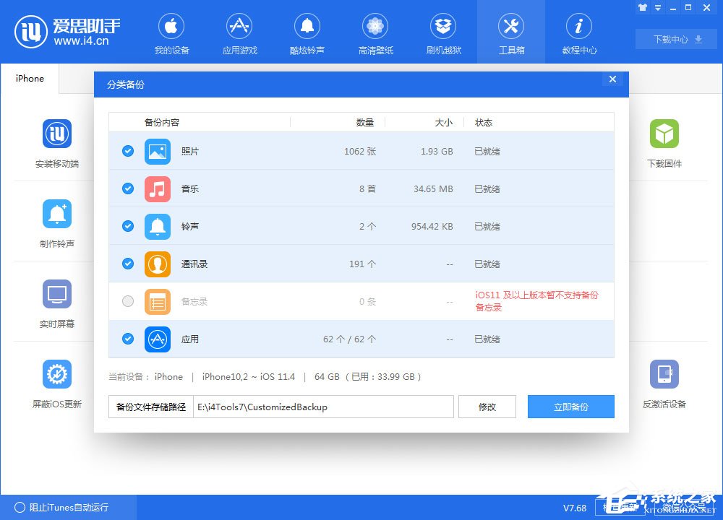Click 修改 to change backup path
The image size is (723, 520).
pos(487,407)
